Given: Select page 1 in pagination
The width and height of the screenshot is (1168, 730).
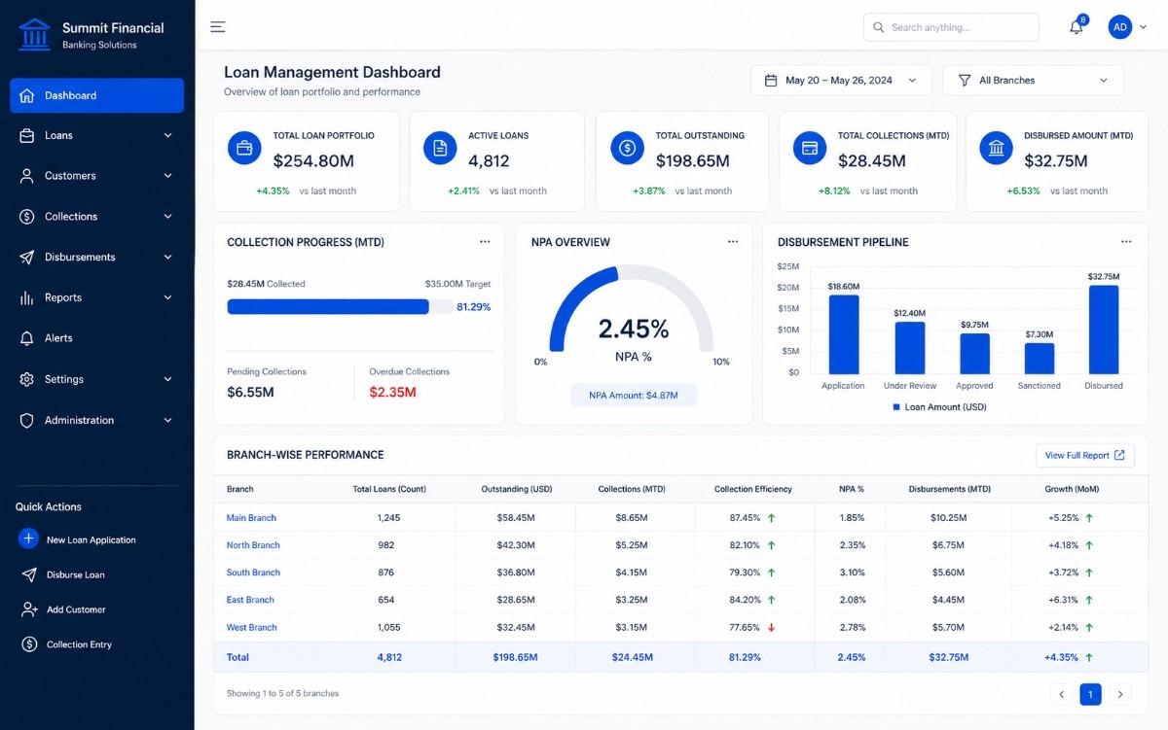Looking at the screenshot, I should point(1090,694).
